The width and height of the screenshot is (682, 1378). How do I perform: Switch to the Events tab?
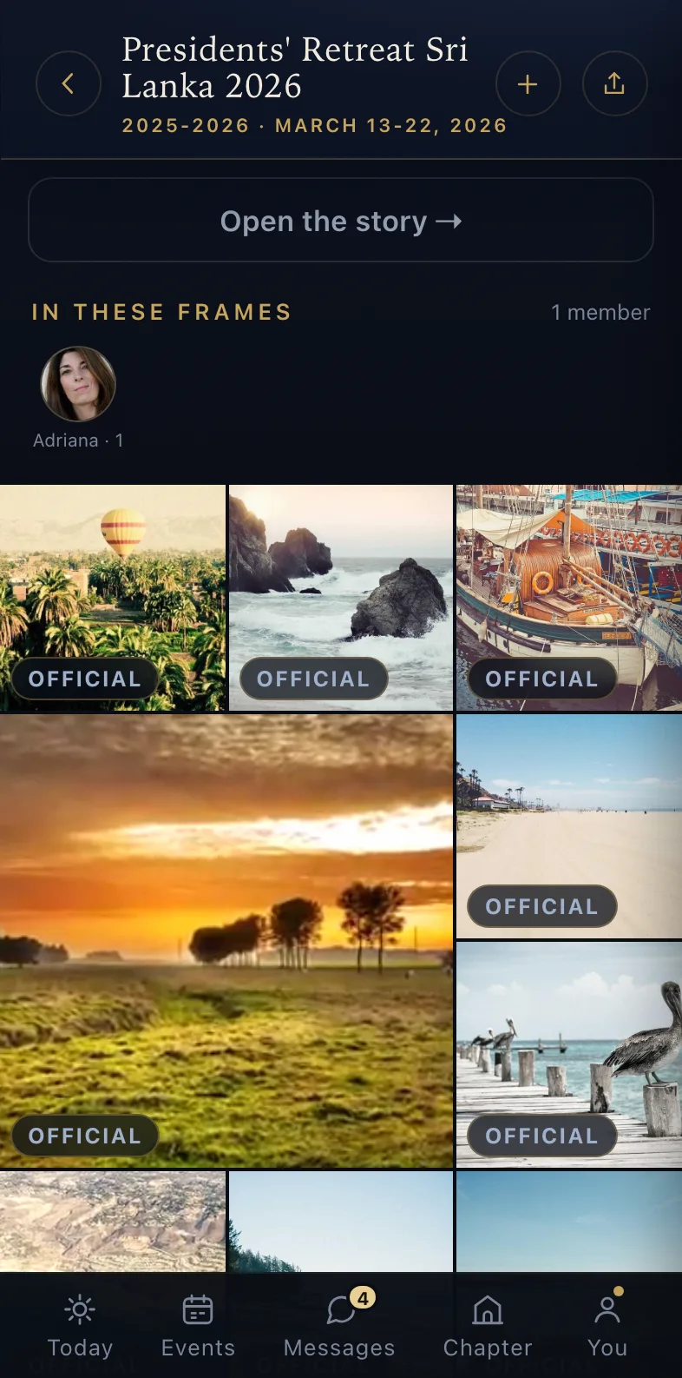198,1327
